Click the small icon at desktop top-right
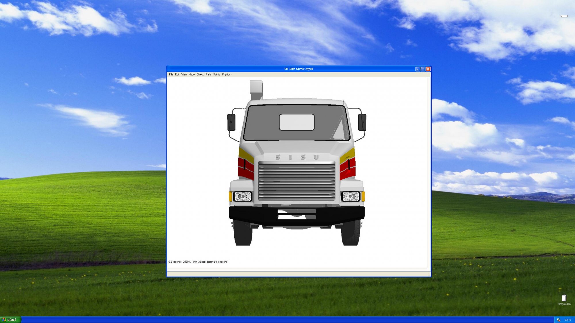The image size is (575, 323). 564,16
